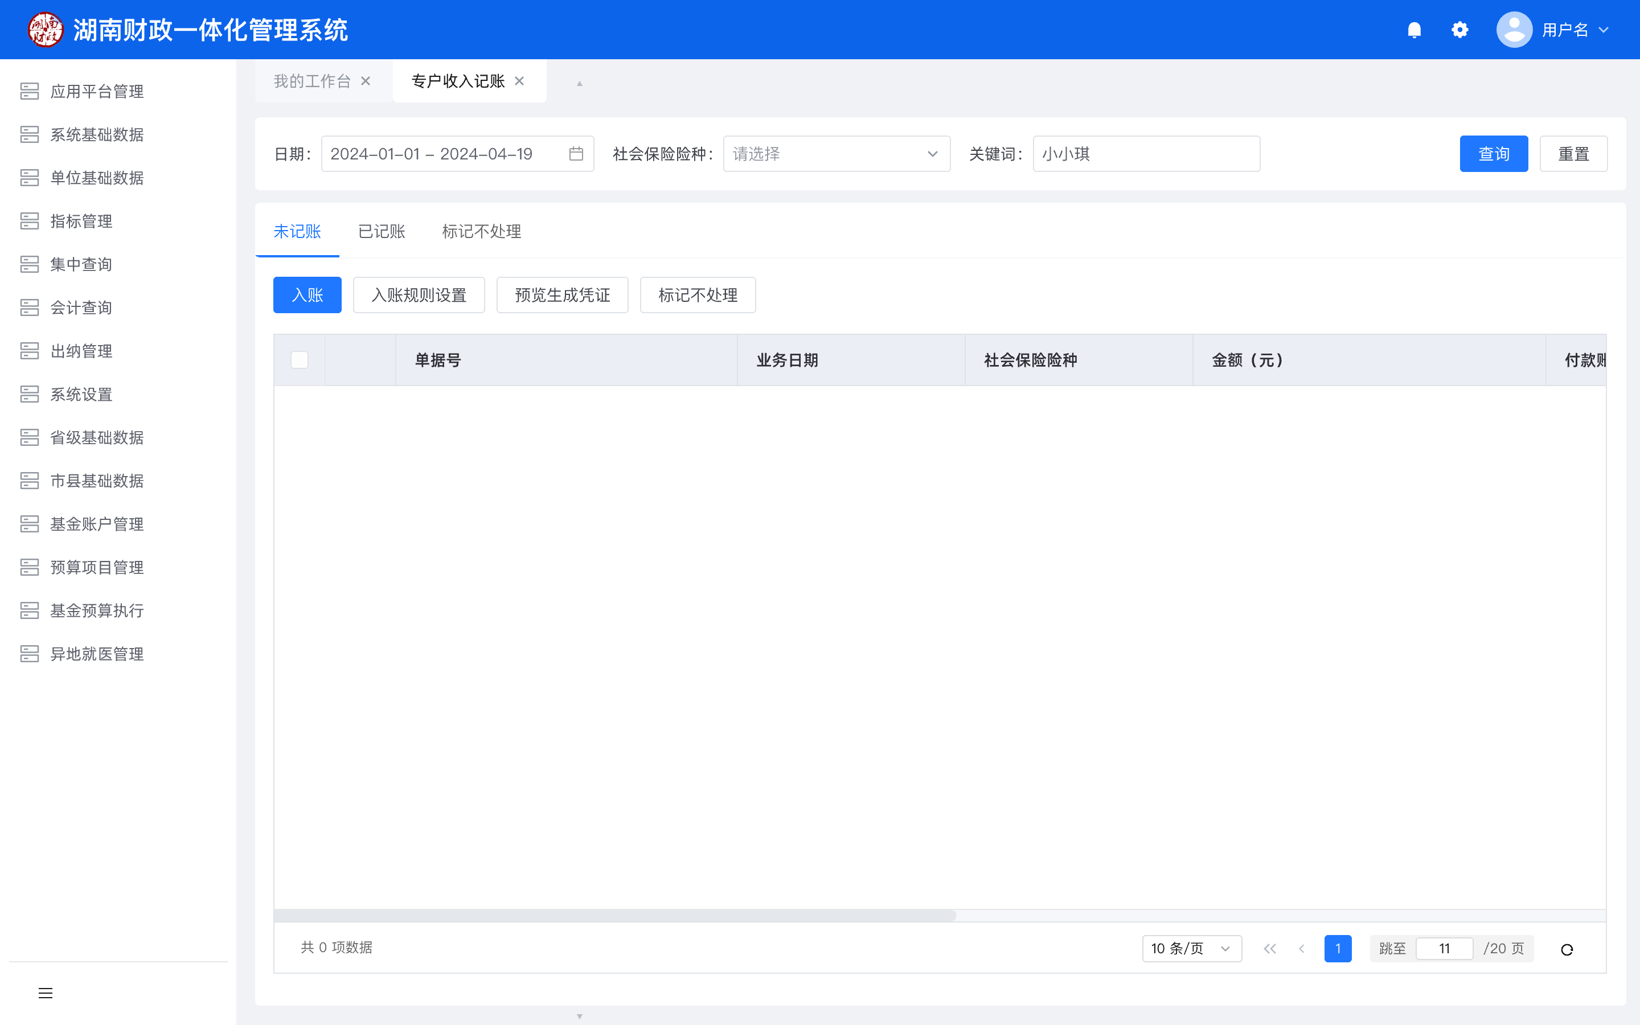Open settings via gear icon
Viewport: 1640px width, 1025px height.
1459,30
